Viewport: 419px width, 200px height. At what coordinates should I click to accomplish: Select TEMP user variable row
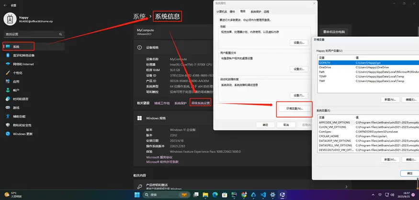point(368,76)
